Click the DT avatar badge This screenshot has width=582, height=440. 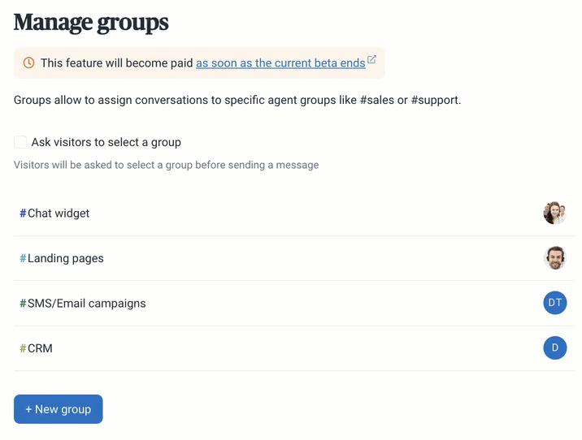[x=555, y=303]
